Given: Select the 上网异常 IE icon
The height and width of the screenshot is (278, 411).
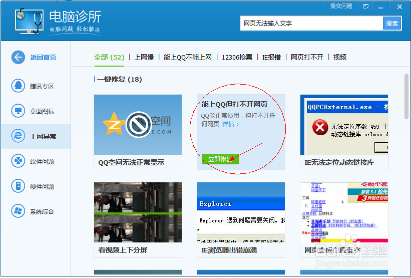Looking at the screenshot, I should click(x=18, y=136).
